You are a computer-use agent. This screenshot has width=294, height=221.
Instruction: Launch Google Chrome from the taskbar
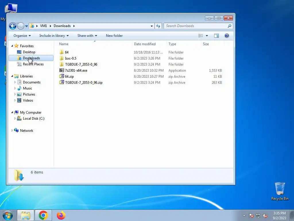pyautogui.click(x=43, y=215)
